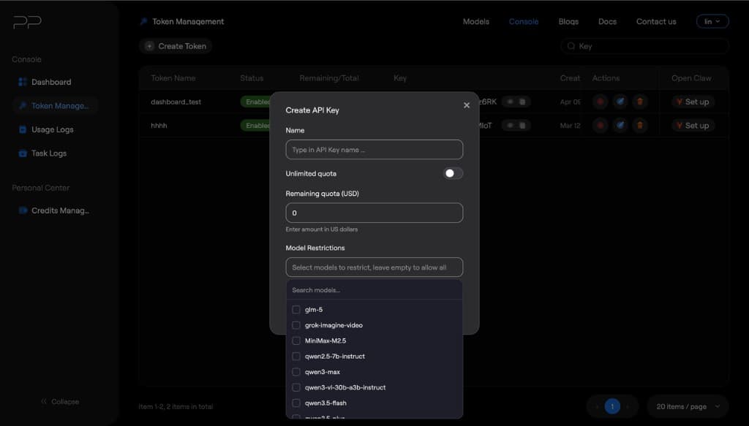
Task: Click the Credits Management icon in the sidebar
Action: (23, 210)
